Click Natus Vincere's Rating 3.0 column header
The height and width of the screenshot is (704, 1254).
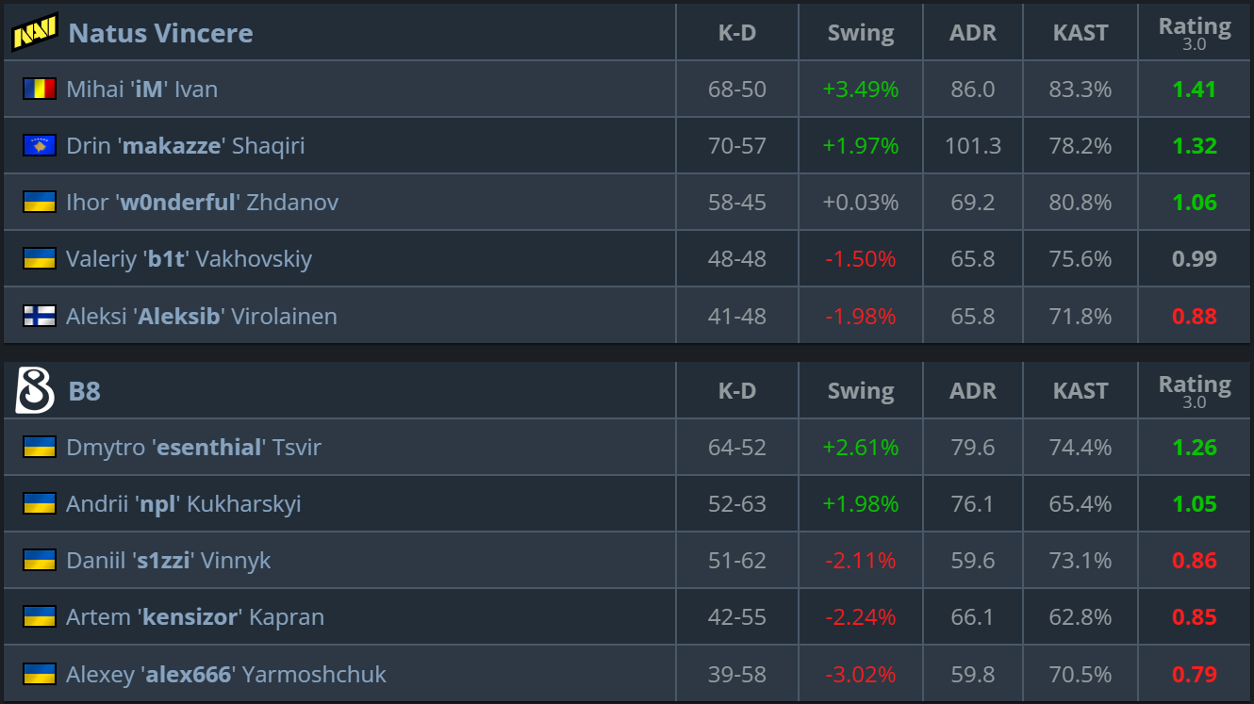pos(1194,31)
